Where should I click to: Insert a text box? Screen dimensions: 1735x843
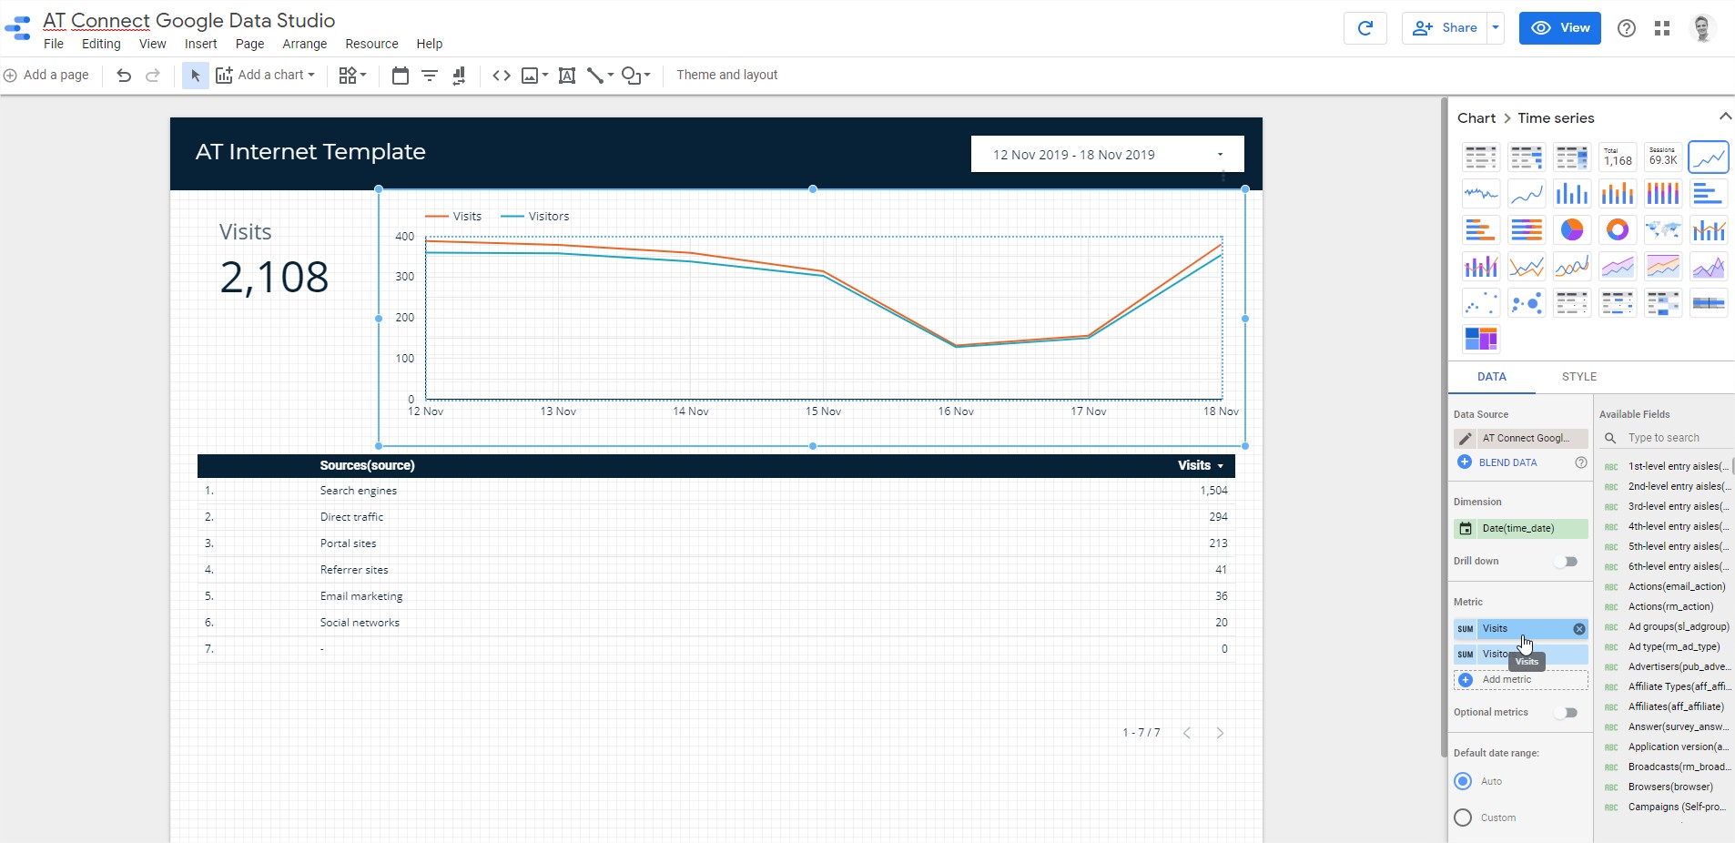[566, 76]
